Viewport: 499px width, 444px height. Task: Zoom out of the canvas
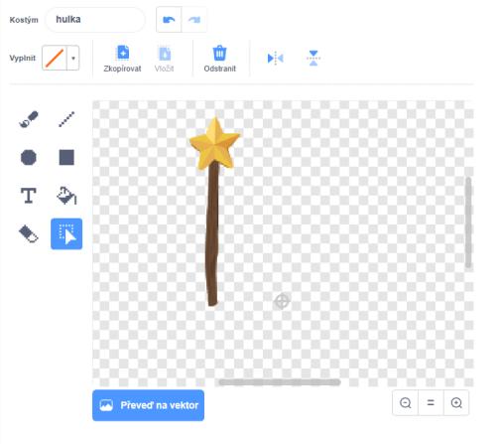[405, 402]
